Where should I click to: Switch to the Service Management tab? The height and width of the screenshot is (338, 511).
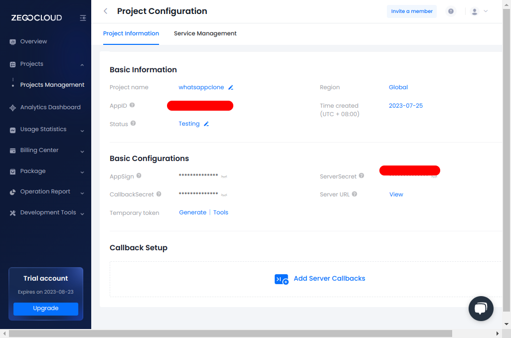point(205,34)
